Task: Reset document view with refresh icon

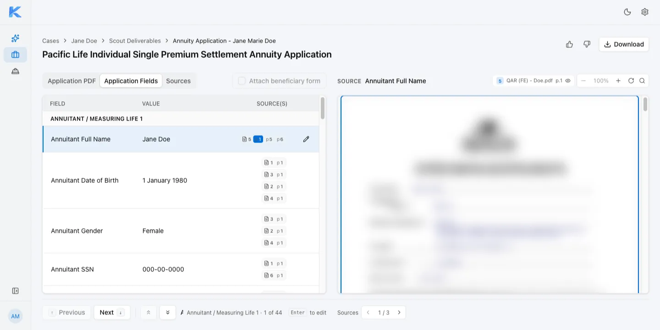Action: [x=631, y=81]
